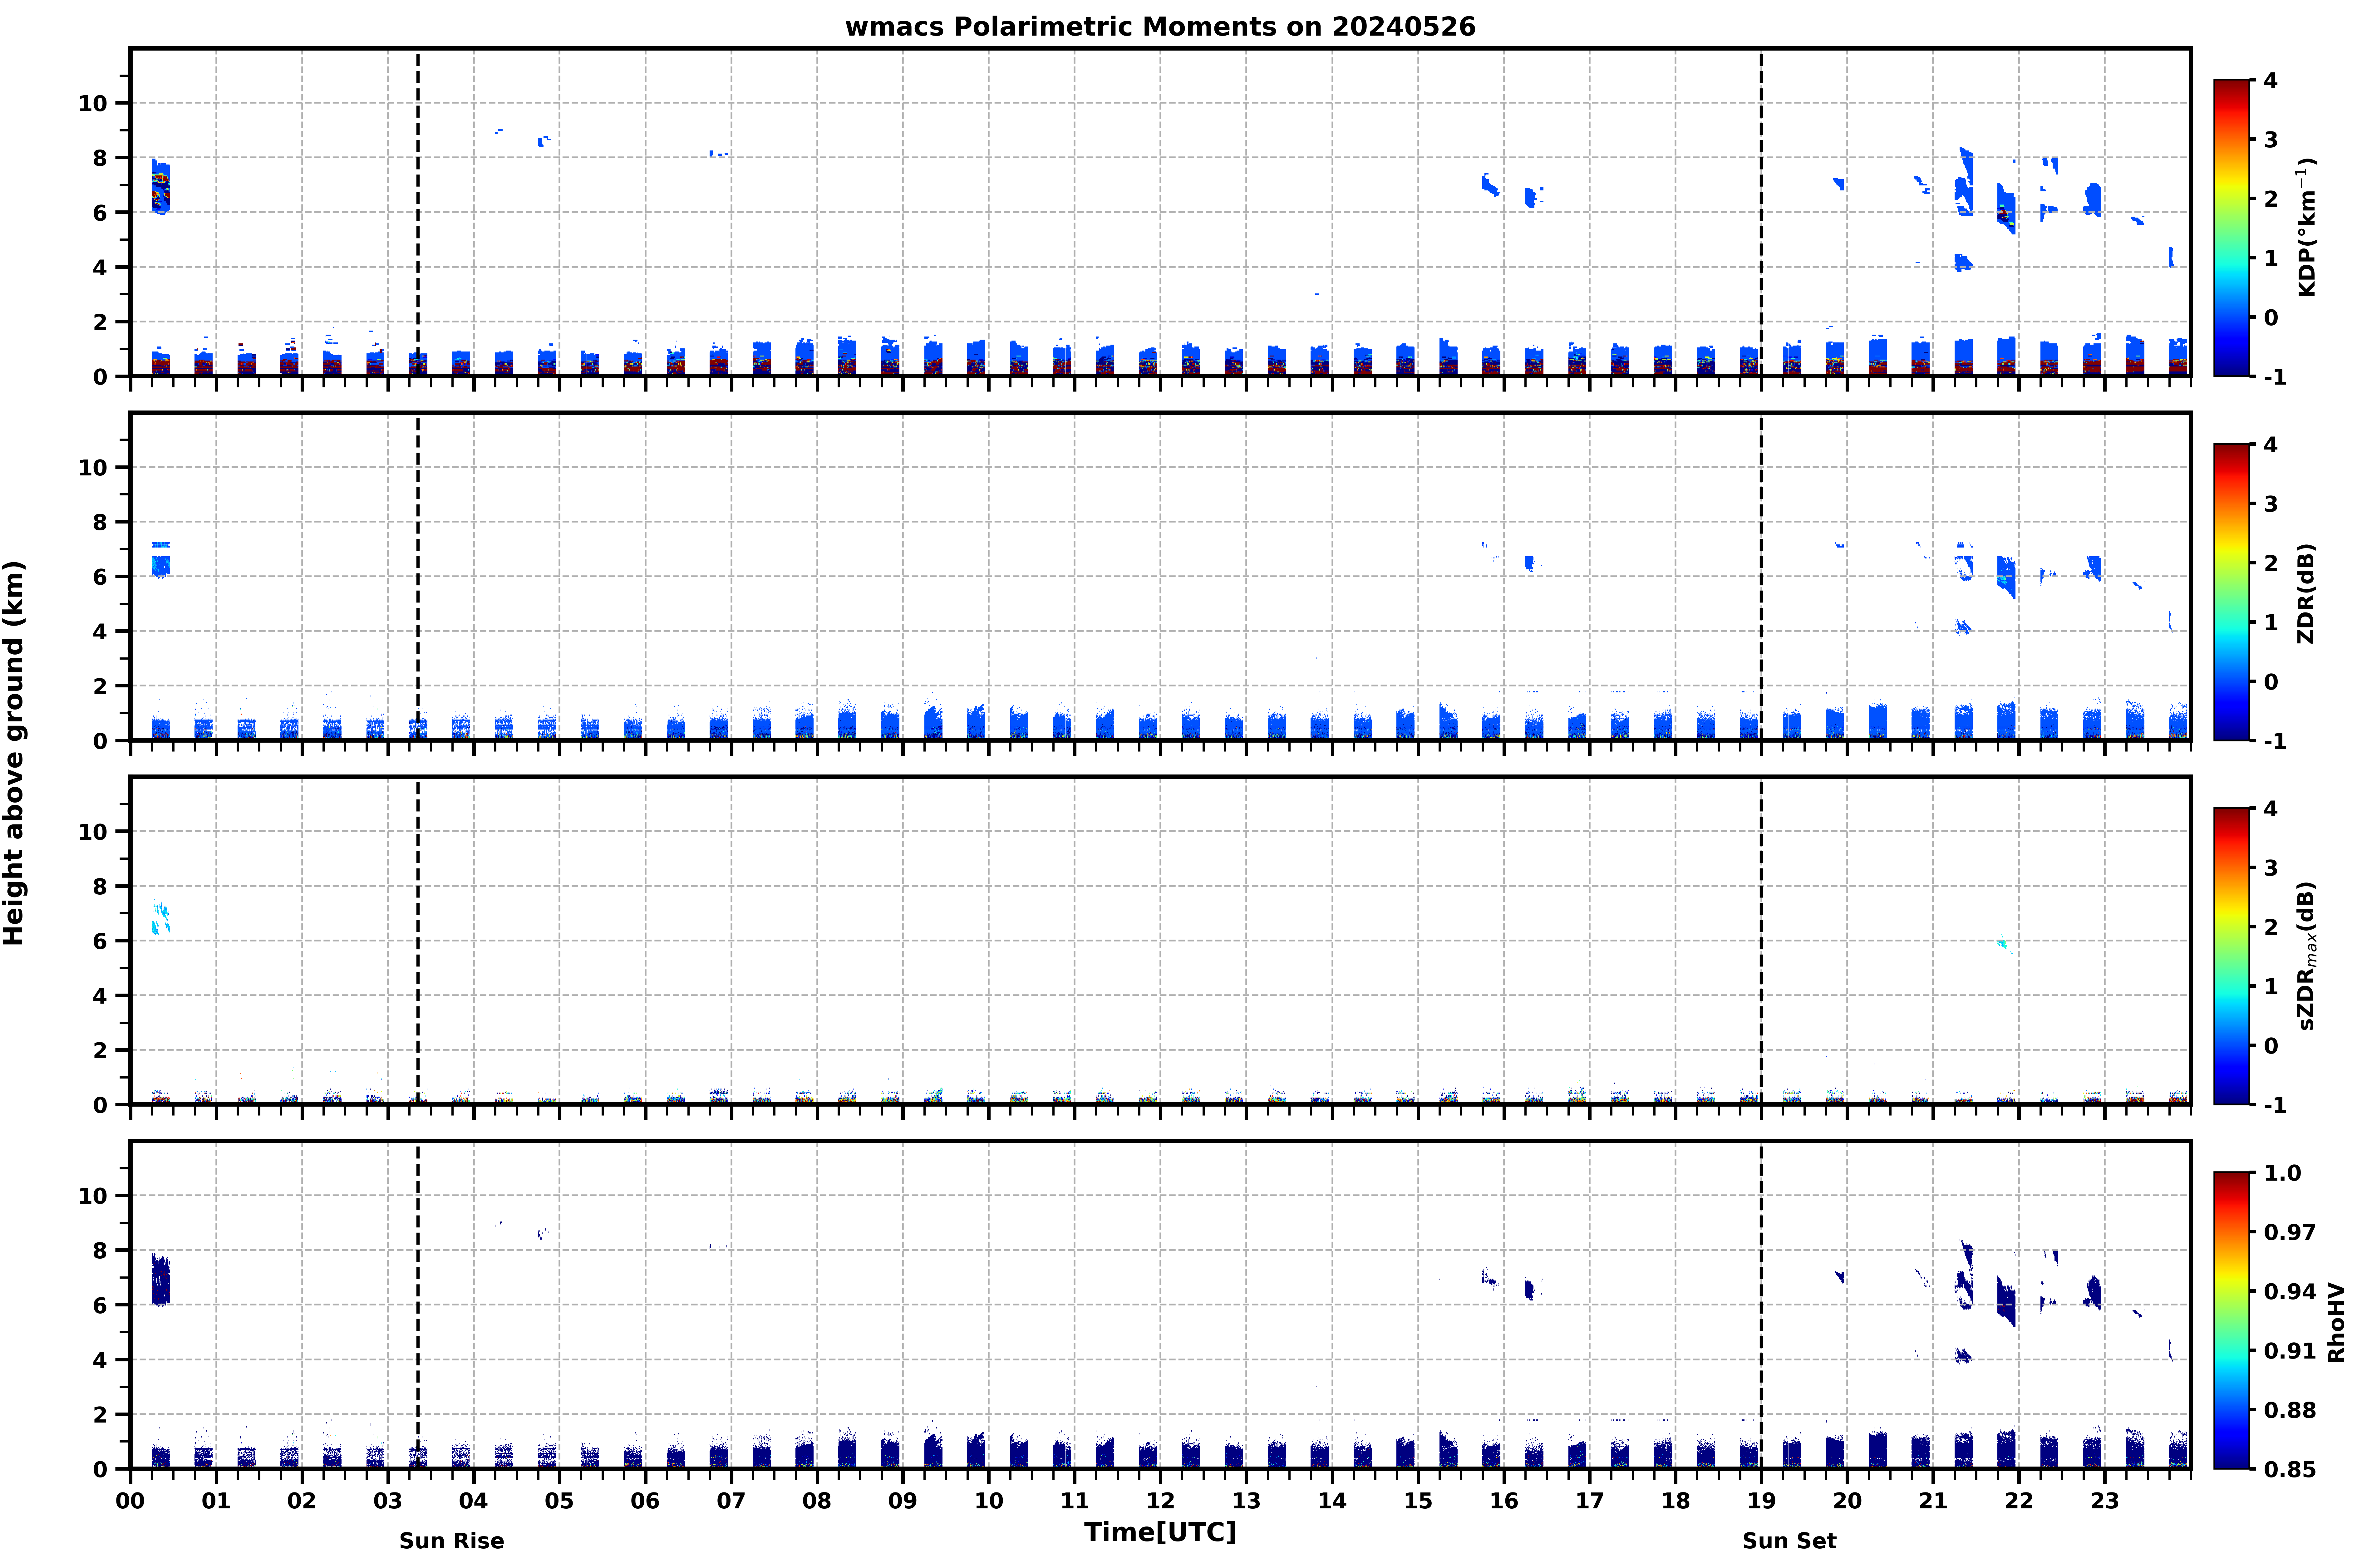
Task: Click the 12 hour tick label
Action: click(x=1160, y=1501)
